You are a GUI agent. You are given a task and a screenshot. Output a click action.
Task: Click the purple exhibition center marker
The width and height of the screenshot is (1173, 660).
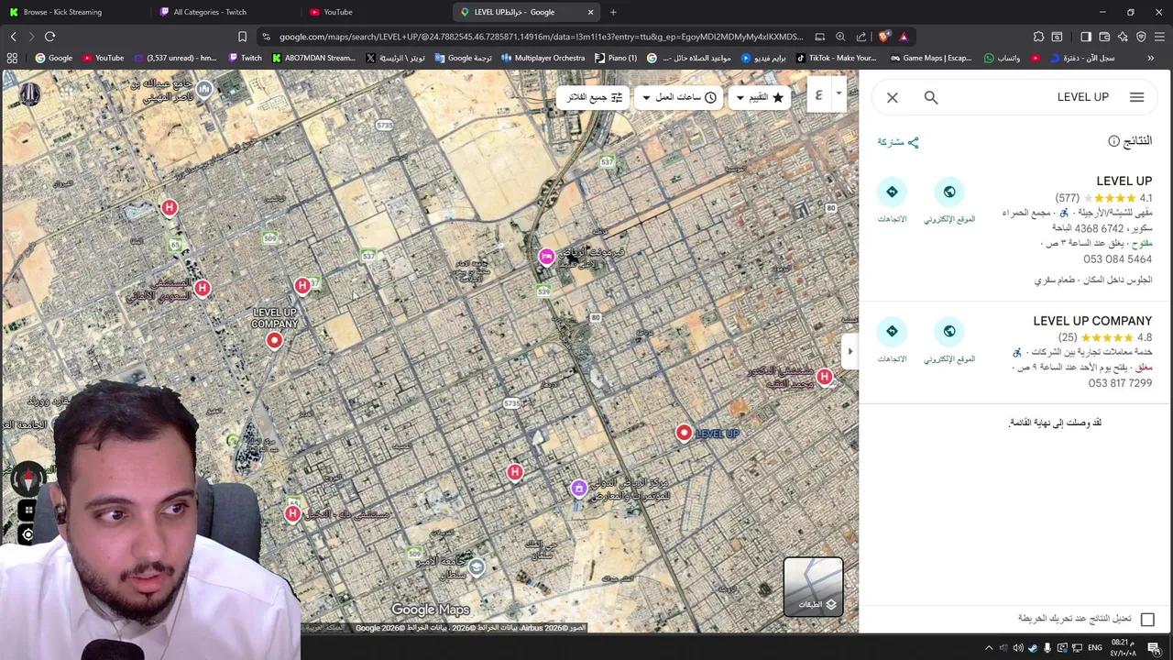578,489
